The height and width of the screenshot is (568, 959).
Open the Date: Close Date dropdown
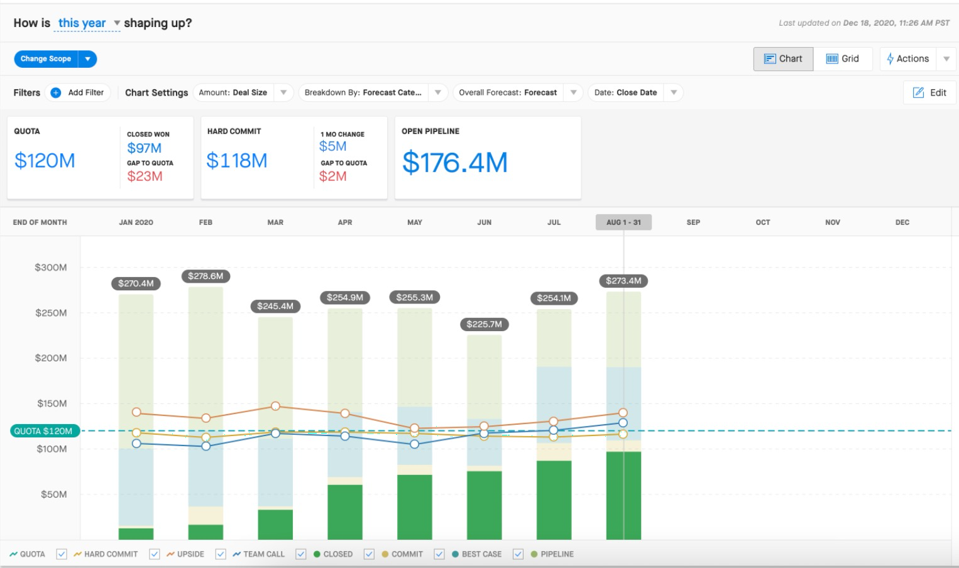(x=674, y=92)
